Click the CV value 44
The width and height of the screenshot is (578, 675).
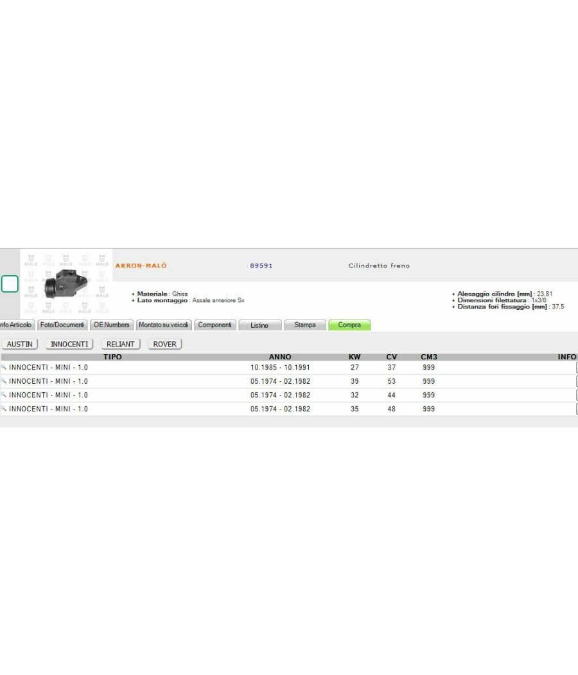pos(391,395)
